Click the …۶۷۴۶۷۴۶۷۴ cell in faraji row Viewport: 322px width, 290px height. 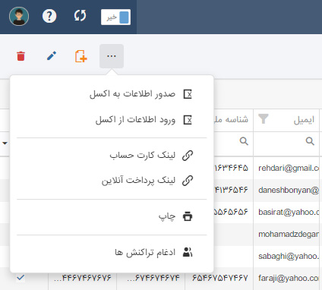(x=151, y=279)
